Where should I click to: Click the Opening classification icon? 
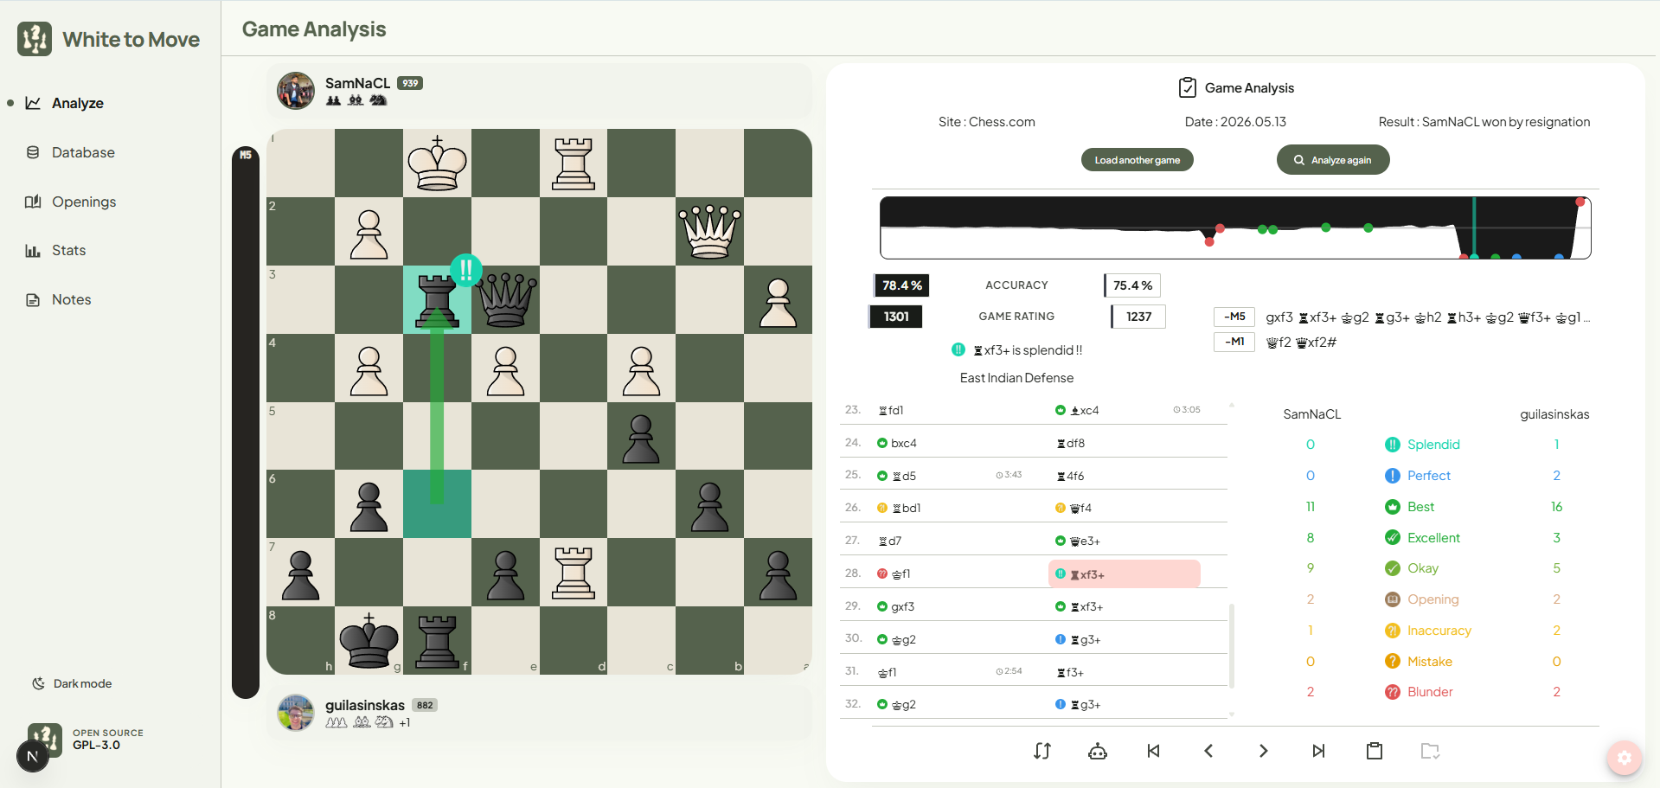click(1392, 599)
